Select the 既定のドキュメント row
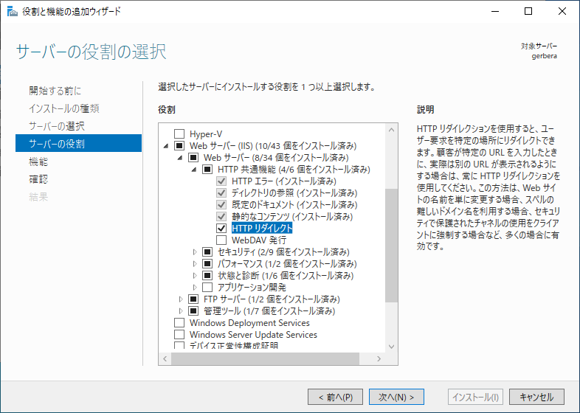The image size is (580, 413). click(294, 205)
